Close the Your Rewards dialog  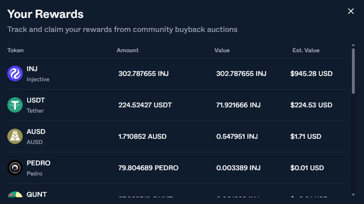[x=351, y=11]
